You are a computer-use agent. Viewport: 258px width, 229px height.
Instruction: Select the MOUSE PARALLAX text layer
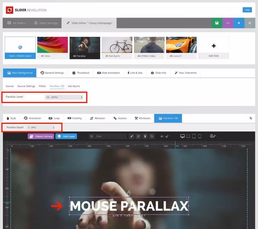(x=129, y=206)
